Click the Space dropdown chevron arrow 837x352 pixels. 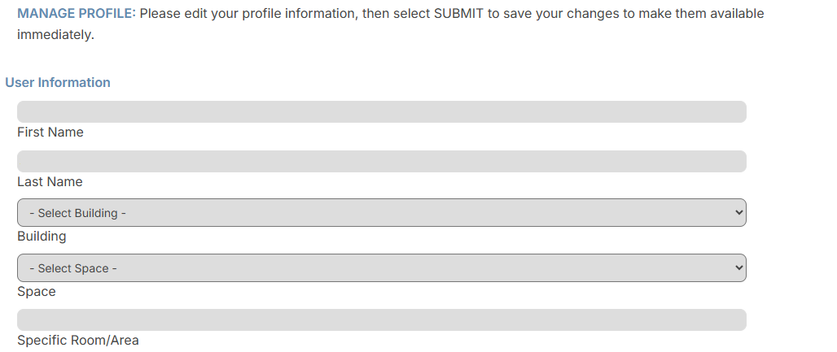coord(738,268)
